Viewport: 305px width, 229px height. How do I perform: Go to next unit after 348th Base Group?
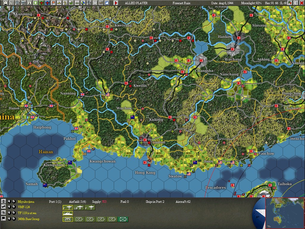click(14, 219)
